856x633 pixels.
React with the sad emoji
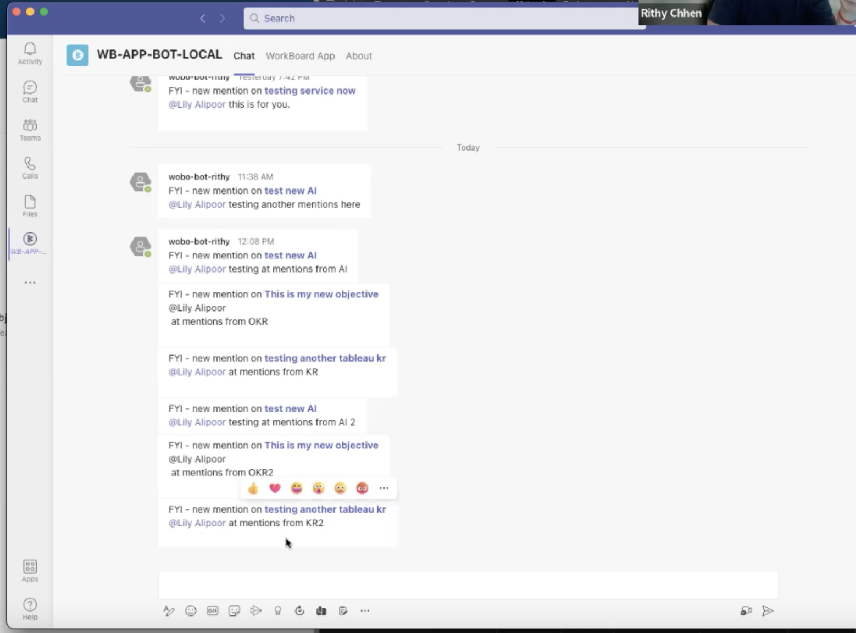340,488
